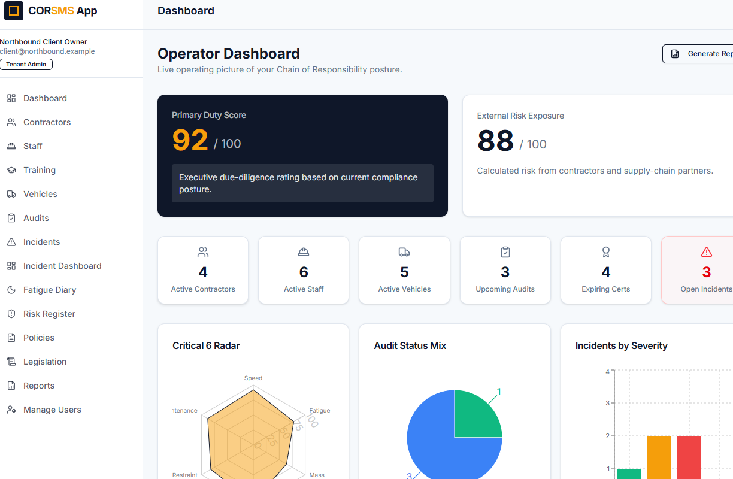
Task: Click the Operator Dashboard heading
Action: point(229,53)
